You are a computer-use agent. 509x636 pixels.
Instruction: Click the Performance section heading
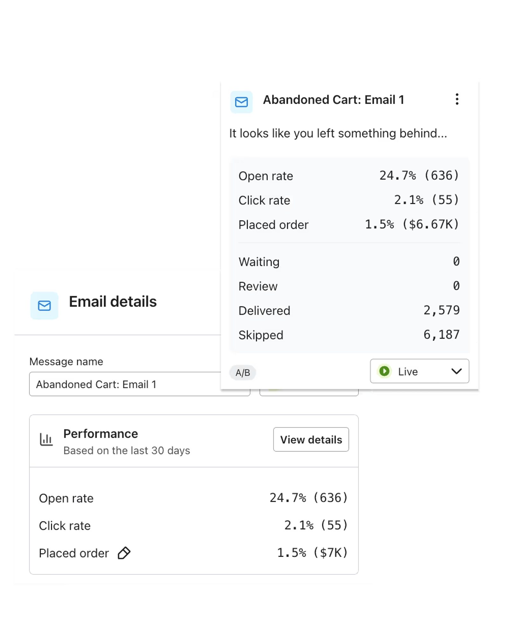[101, 434]
